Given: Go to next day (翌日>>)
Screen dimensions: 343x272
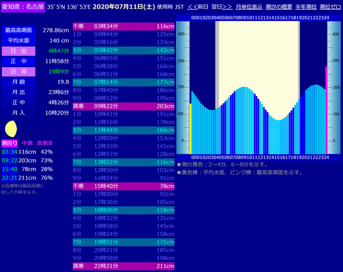Looking at the screenshot, I should click(x=222, y=6).
